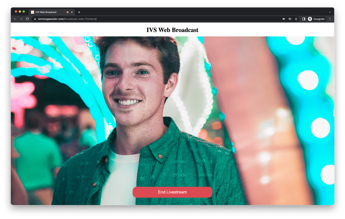Open a new tab with the plus button

(x=79, y=12)
